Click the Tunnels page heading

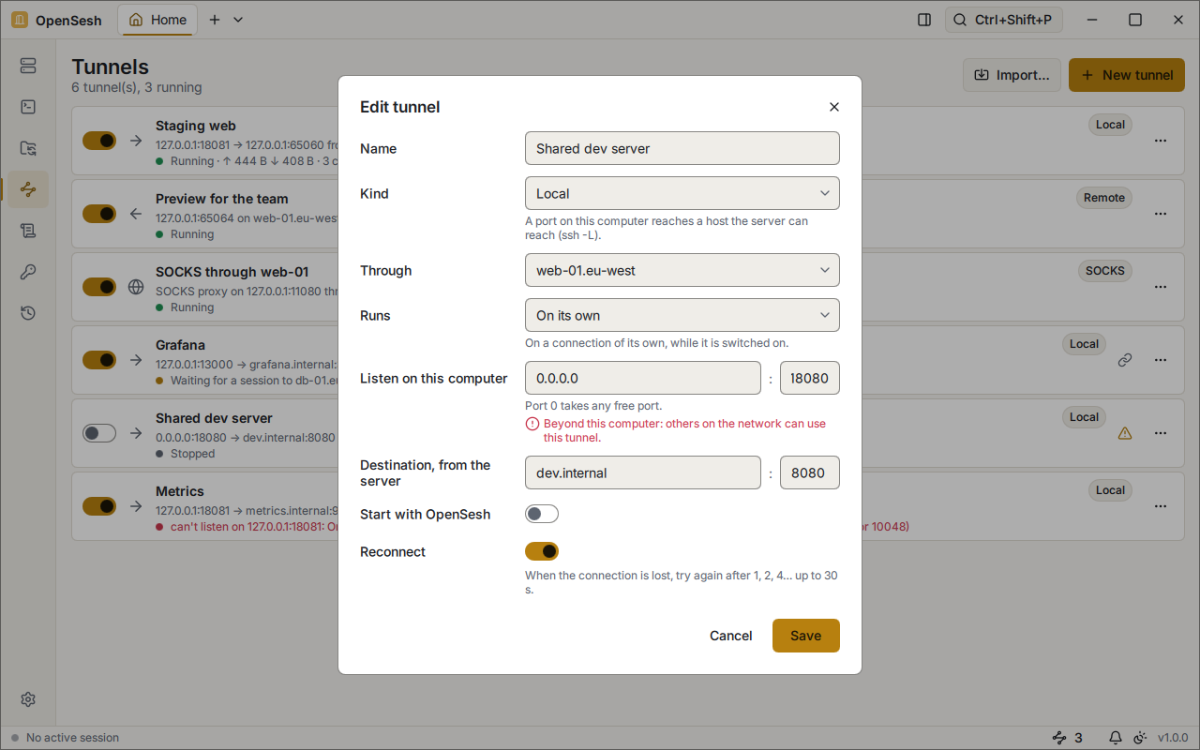click(x=111, y=67)
